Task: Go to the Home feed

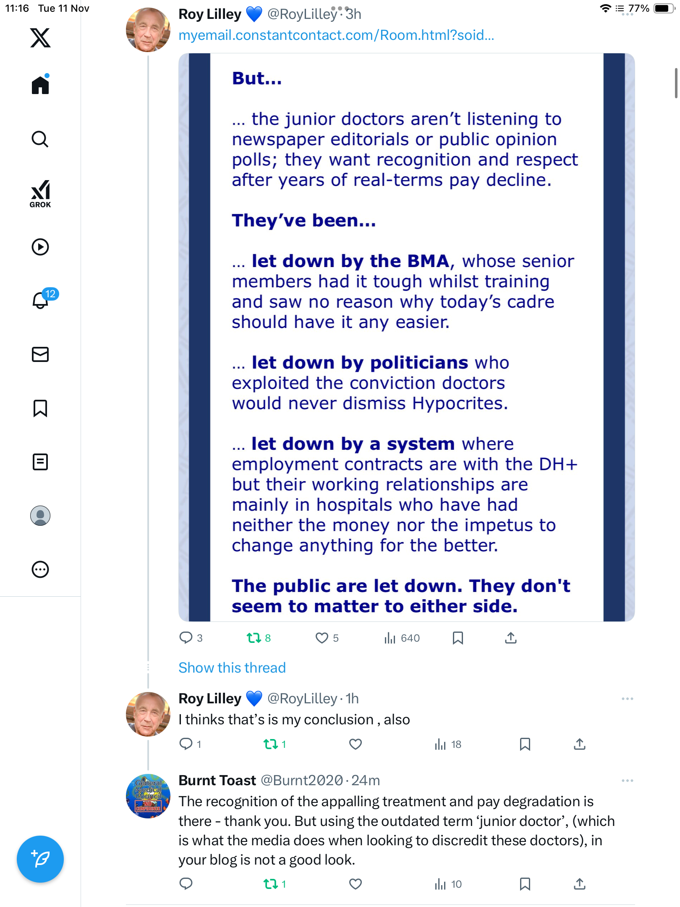Action: [40, 85]
